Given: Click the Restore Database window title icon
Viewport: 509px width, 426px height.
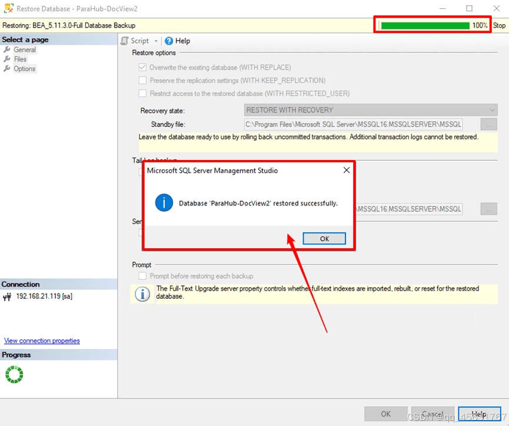Looking at the screenshot, I should coord(8,8).
